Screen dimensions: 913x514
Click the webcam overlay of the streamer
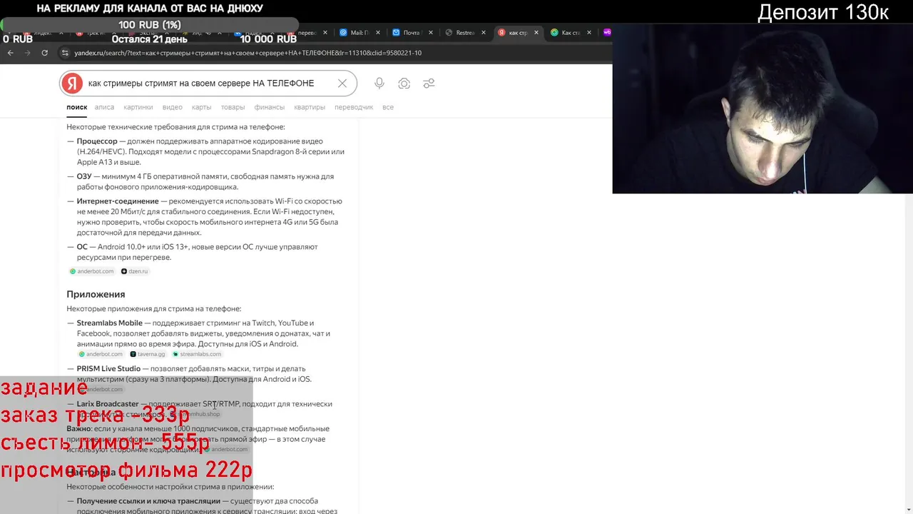point(762,109)
